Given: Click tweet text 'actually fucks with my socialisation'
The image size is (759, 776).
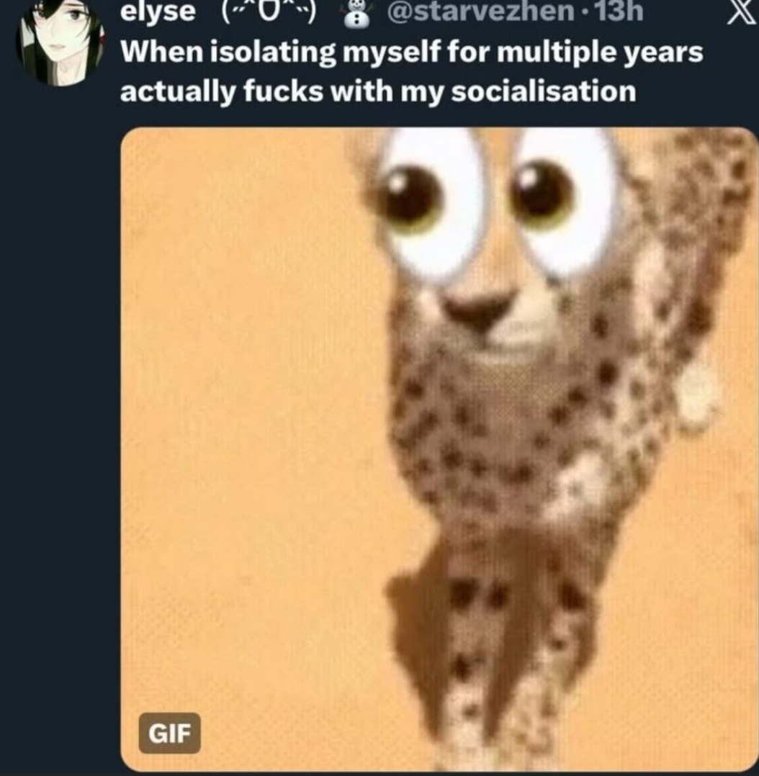Looking at the screenshot, I should (x=378, y=92).
